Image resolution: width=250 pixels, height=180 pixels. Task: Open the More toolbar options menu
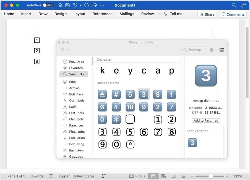(x=102, y=5)
